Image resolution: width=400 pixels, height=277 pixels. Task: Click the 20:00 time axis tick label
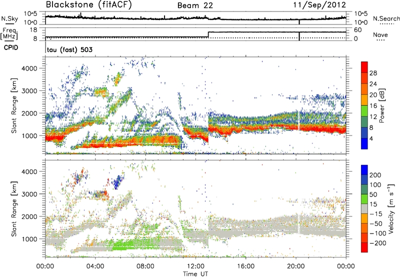[x=295, y=266]
